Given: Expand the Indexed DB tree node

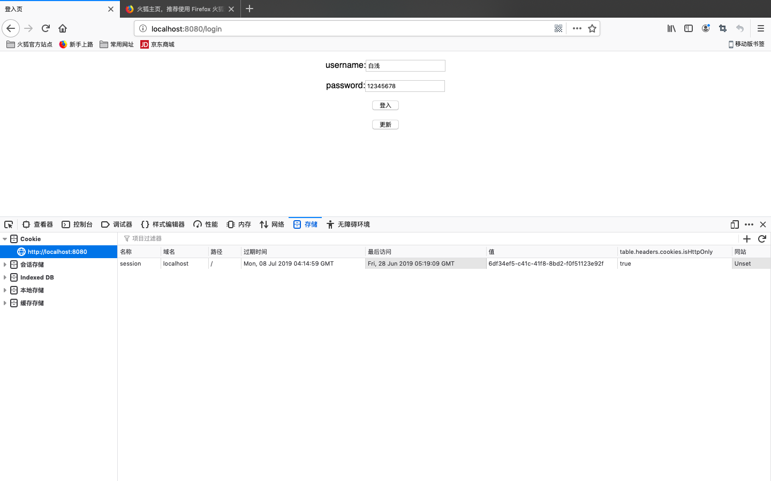Looking at the screenshot, I should 5,277.
